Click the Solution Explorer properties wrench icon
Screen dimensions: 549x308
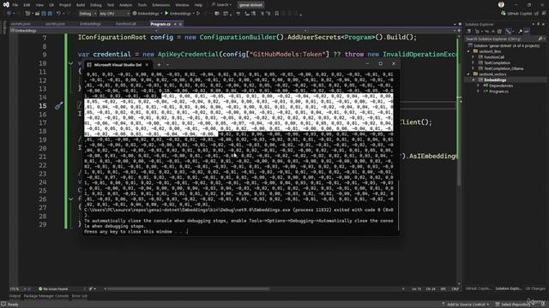[521, 32]
